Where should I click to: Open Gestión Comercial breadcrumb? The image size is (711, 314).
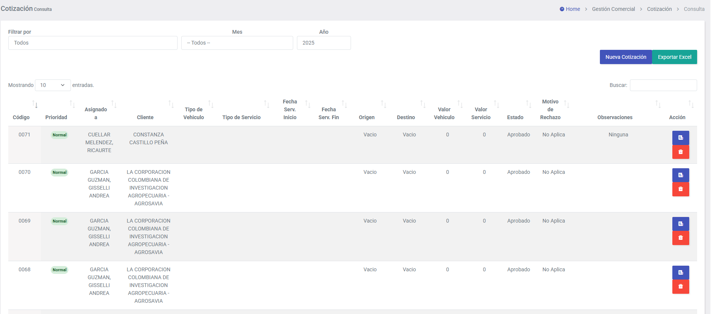click(613, 9)
